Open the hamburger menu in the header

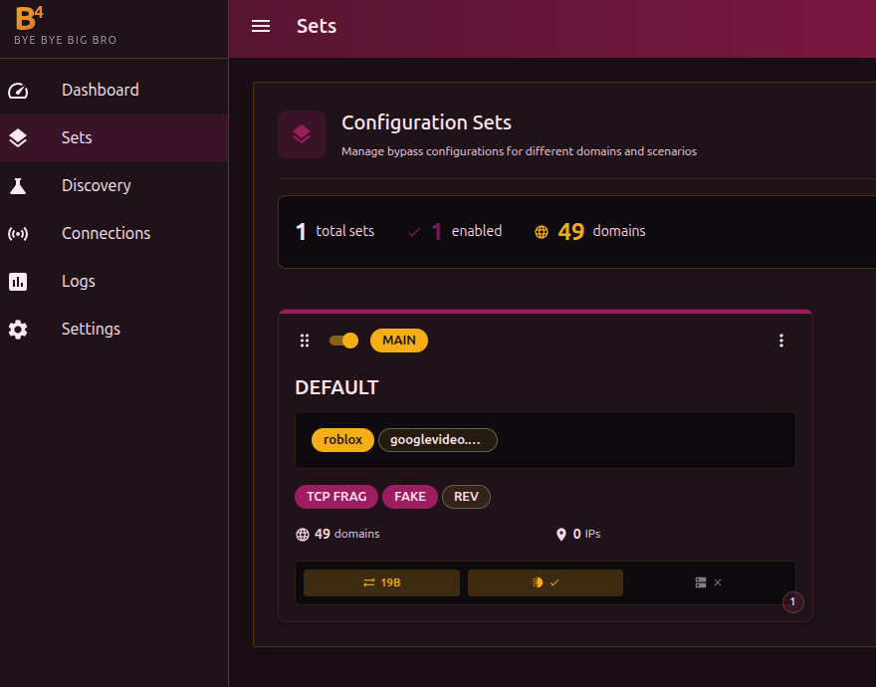(261, 27)
